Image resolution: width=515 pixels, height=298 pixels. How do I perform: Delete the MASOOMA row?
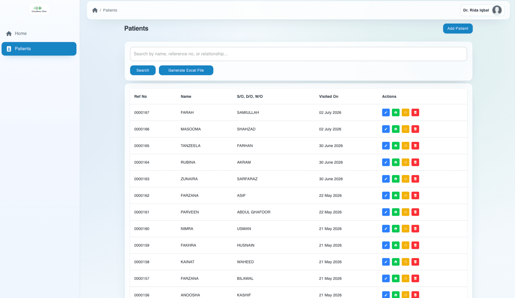click(415, 129)
